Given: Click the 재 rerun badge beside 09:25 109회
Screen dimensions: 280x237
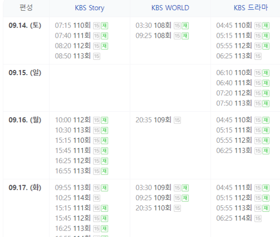Looking at the screenshot, I should pos(185,198).
